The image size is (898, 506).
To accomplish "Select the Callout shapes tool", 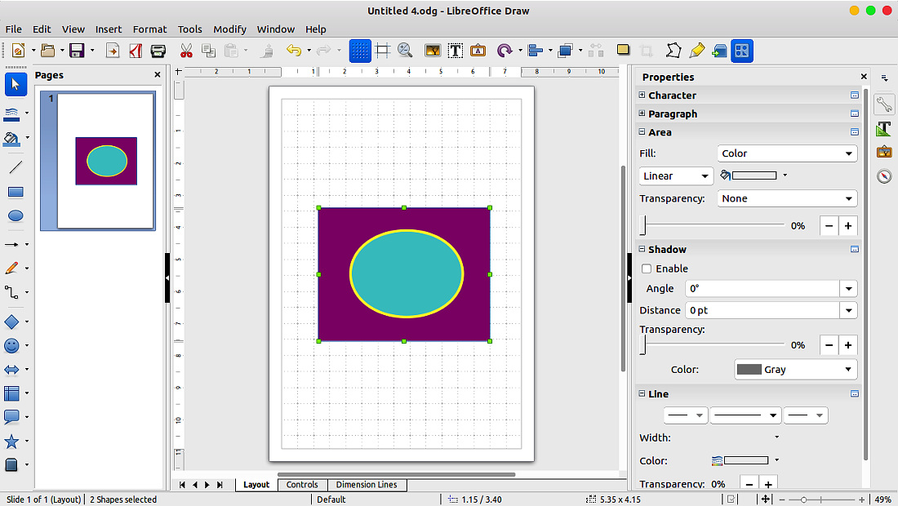I will point(12,417).
